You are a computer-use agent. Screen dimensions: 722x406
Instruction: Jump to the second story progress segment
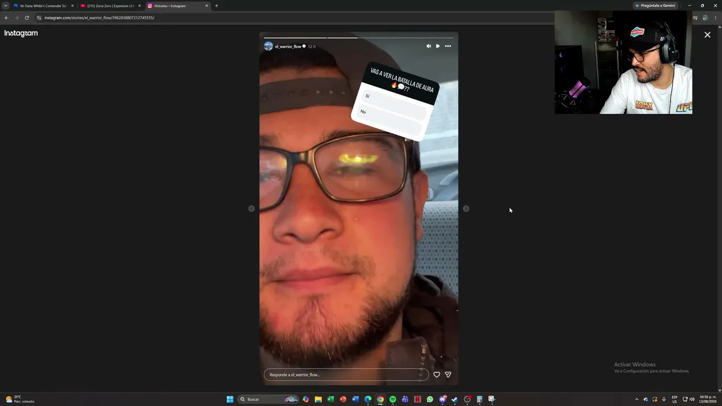pyautogui.click(x=358, y=38)
